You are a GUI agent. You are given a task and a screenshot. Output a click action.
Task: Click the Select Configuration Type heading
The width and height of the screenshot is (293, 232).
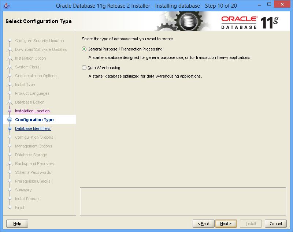click(x=38, y=21)
